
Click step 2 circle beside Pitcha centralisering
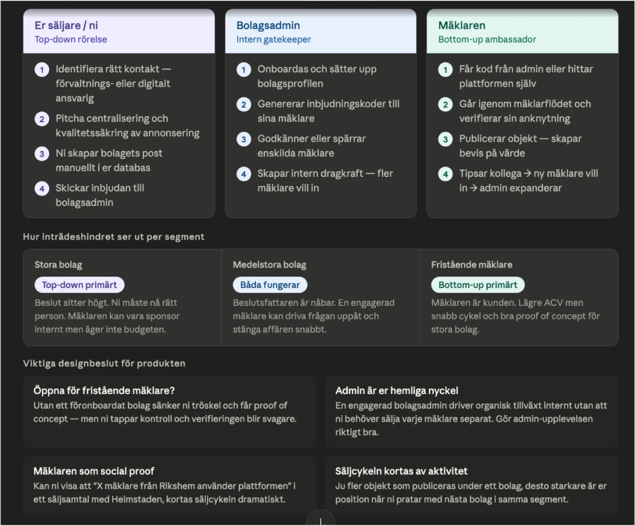pos(42,119)
